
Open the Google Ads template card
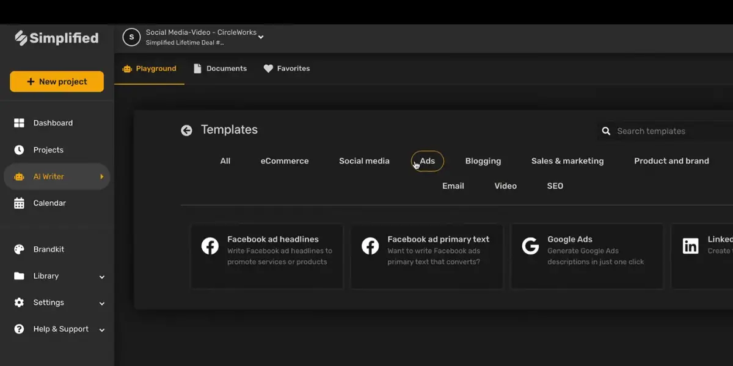(x=587, y=256)
